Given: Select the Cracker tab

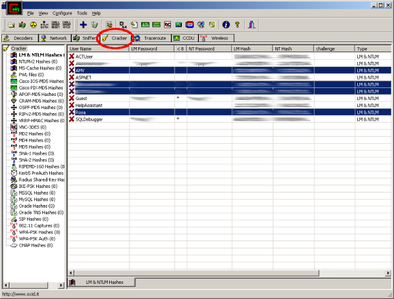Looking at the screenshot, I should click(116, 38).
